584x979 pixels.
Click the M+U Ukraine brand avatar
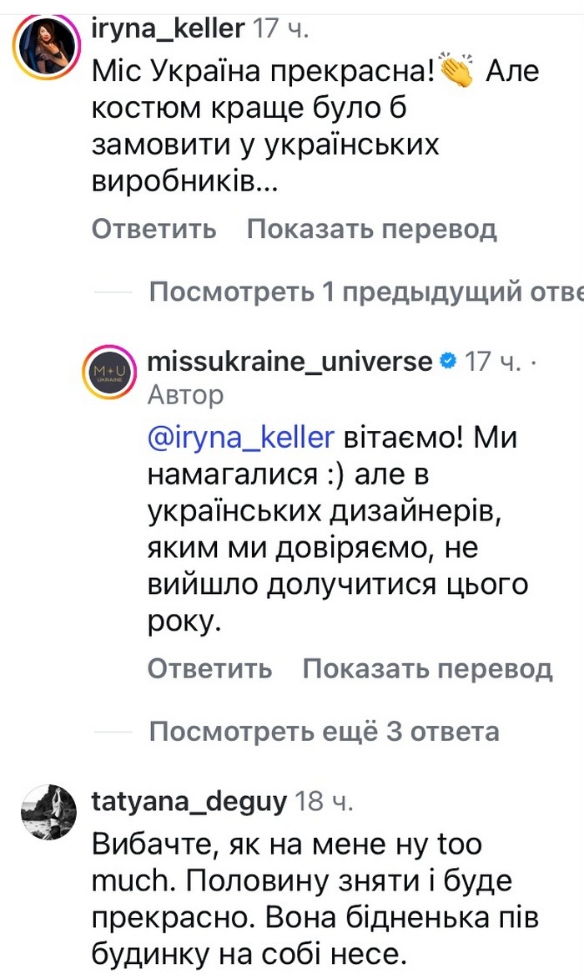pos(111,372)
